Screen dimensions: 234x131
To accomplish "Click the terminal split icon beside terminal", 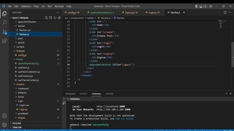I will coord(64,103).
